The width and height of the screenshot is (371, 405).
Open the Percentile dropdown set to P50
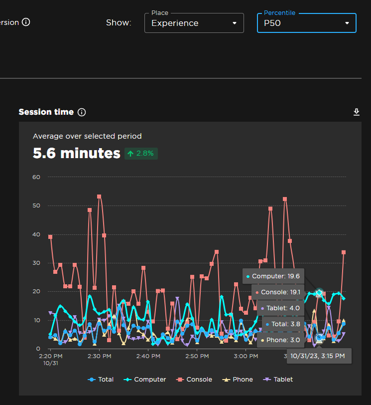point(306,23)
